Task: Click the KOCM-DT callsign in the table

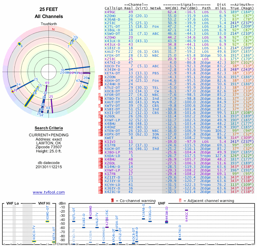Action: (x=112, y=149)
